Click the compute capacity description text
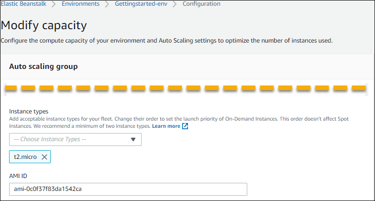This screenshot has height=201, width=375. pos(166,41)
